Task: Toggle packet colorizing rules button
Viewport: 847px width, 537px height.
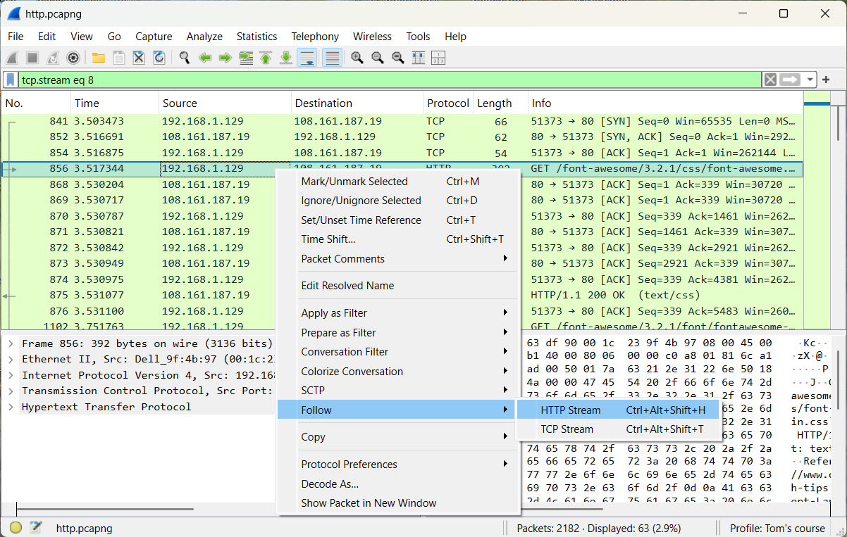Action: (x=333, y=58)
